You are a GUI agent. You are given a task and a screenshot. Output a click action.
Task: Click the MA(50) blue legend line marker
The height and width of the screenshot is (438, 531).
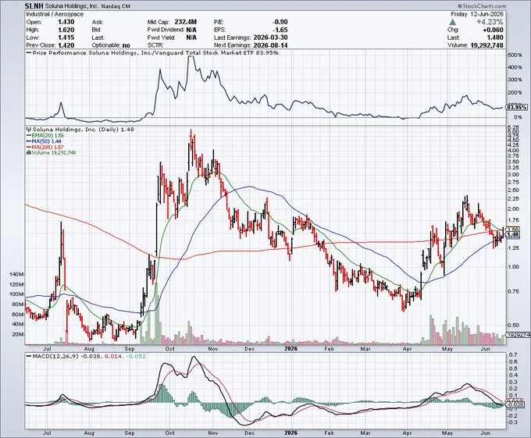pyautogui.click(x=29, y=141)
